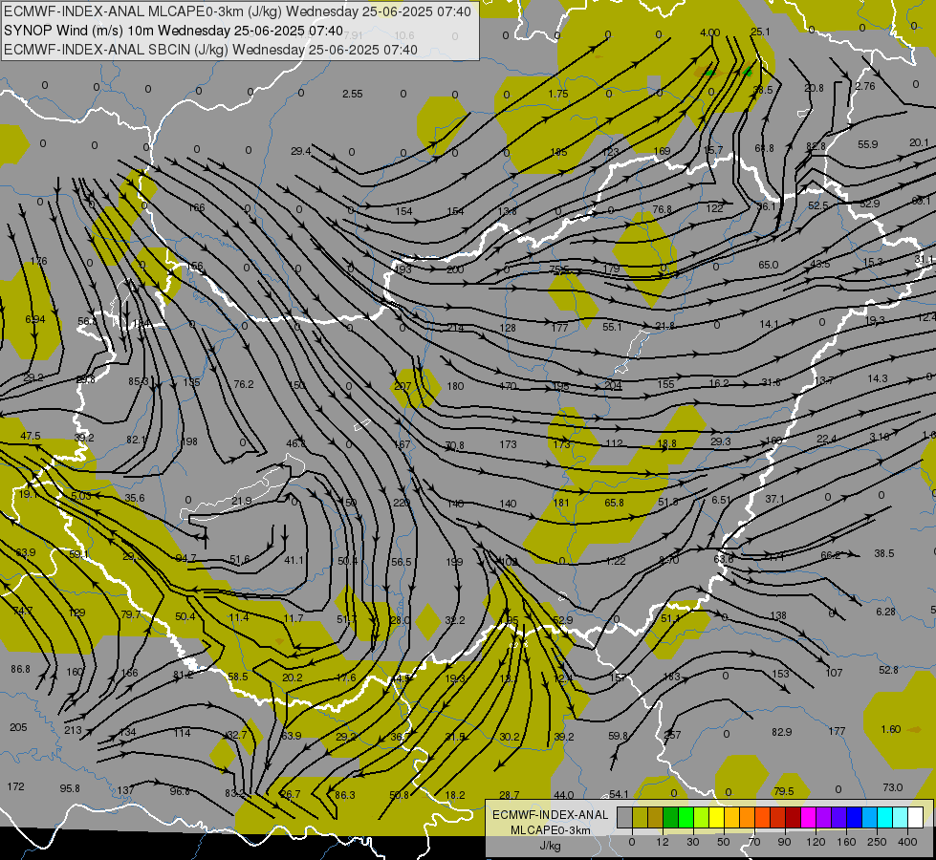Click the legend tick label 50
Image resolution: width=936 pixels, height=860 pixels.
723,842
